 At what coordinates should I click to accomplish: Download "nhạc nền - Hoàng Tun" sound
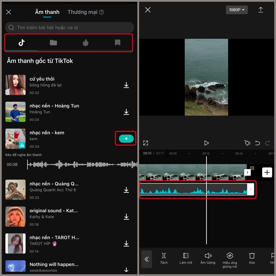tap(126, 112)
